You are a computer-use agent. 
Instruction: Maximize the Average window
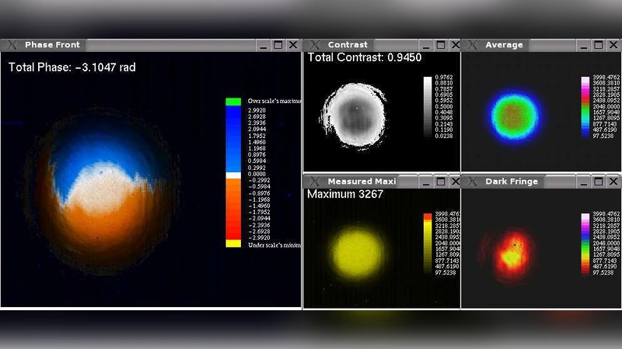(598, 45)
